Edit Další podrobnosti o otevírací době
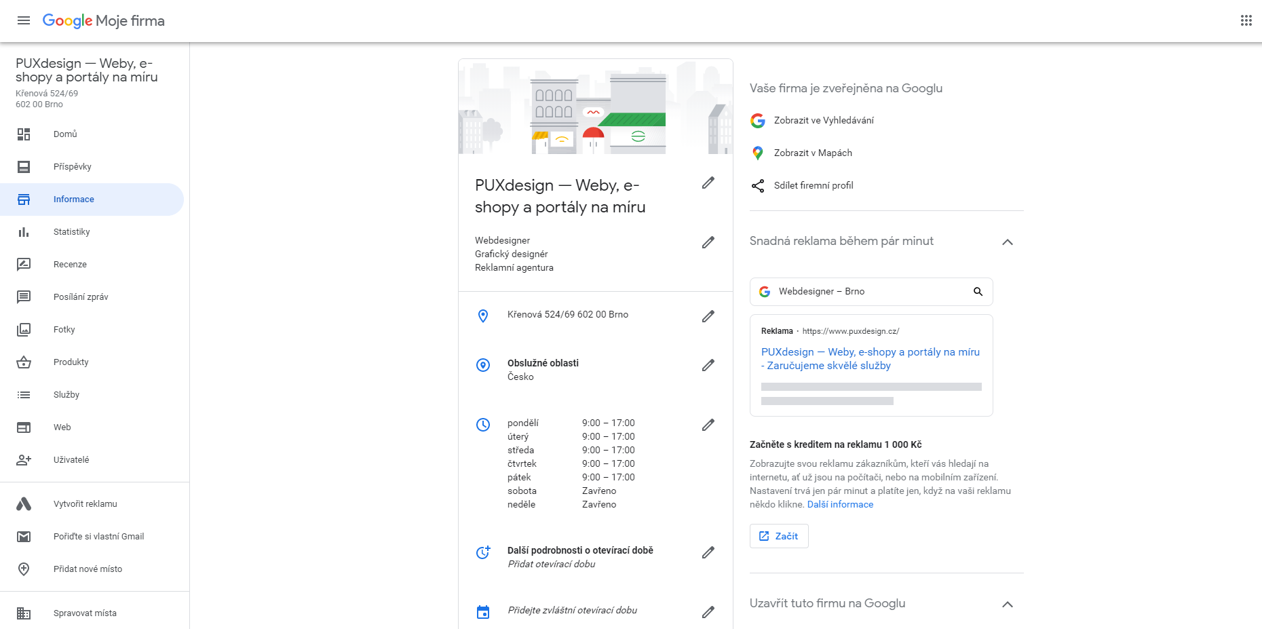 [708, 552]
